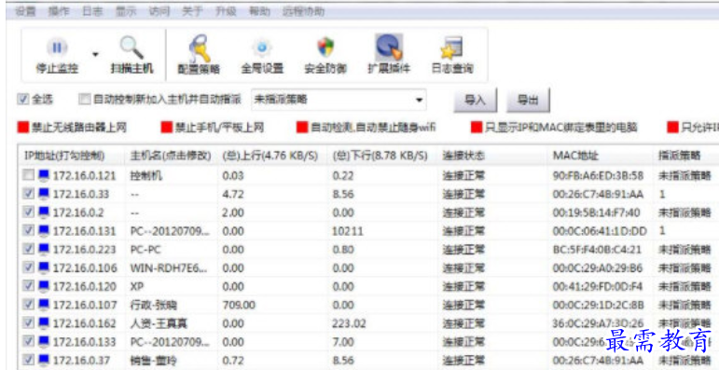The width and height of the screenshot is (719, 370).
Task: Enable 自动控制新加入主机并自动指派 checkbox
Action: [84, 99]
